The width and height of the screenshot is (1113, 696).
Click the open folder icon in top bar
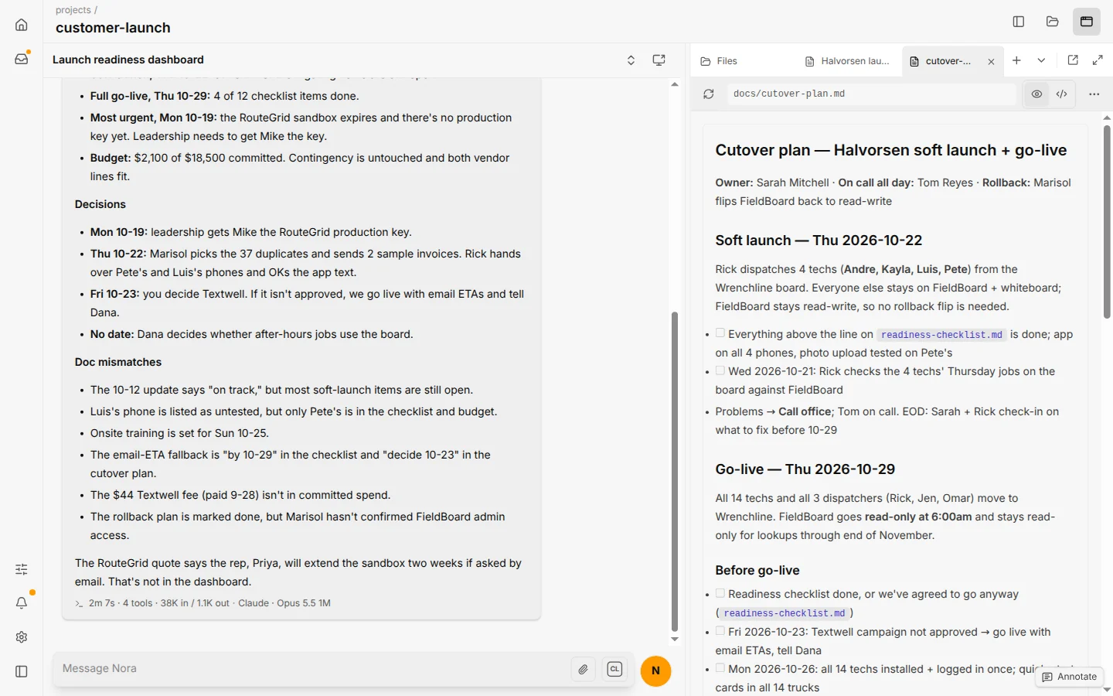(x=1053, y=22)
